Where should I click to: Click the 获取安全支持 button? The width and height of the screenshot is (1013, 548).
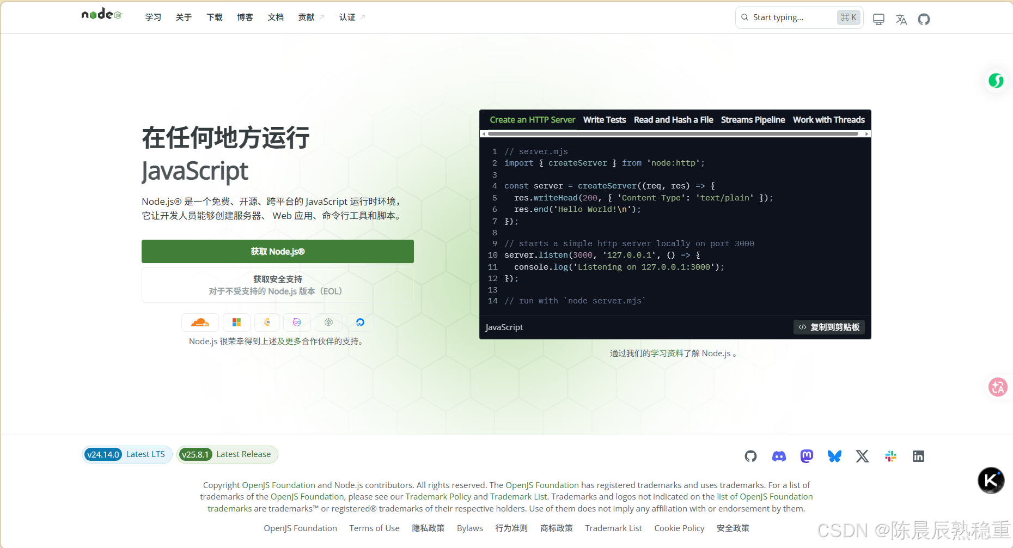coord(278,285)
